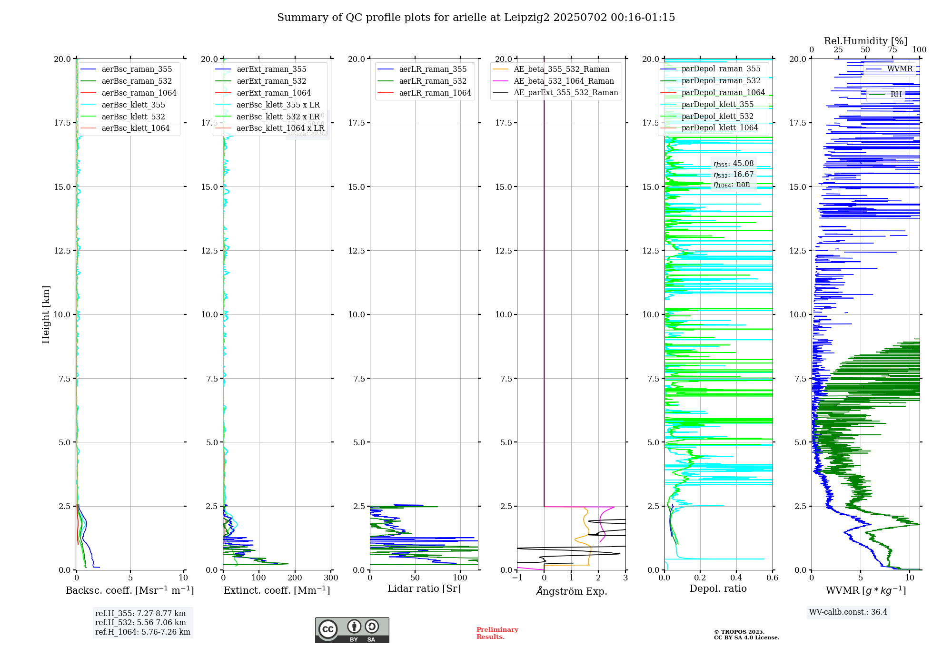Image resolution: width=952 pixels, height=647 pixels.
Task: Click the Depol. ratio axis label
Action: tap(718, 589)
